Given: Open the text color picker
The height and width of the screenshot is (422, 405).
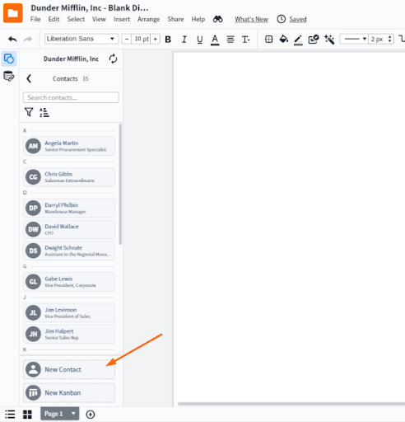Looking at the screenshot, I should tap(215, 40).
